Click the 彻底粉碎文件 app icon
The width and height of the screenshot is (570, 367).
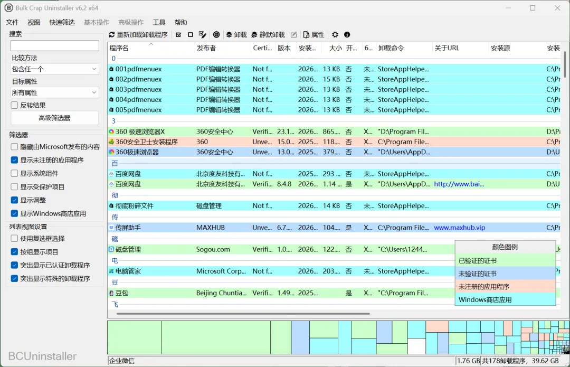(111, 206)
